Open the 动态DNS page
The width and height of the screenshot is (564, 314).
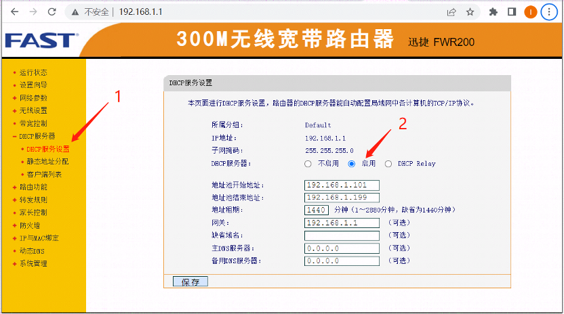click(x=32, y=251)
